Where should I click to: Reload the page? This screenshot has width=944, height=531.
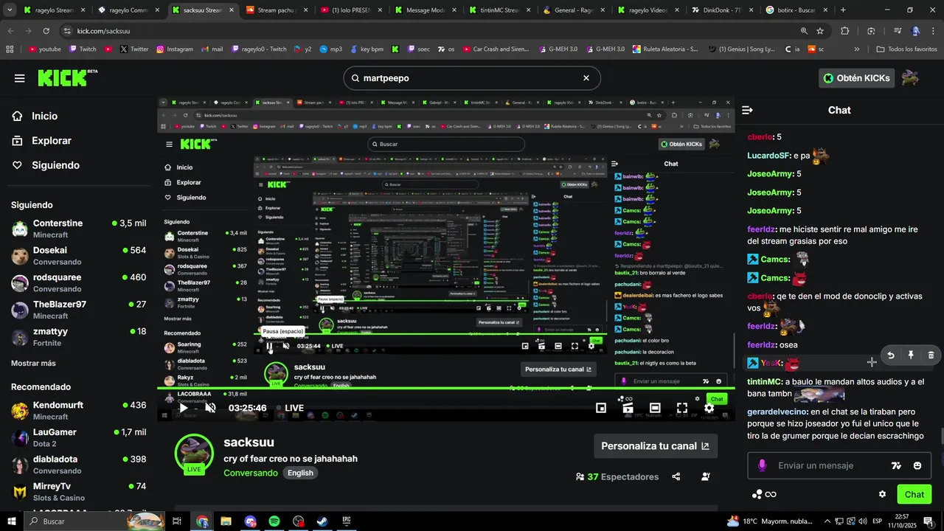tap(46, 31)
